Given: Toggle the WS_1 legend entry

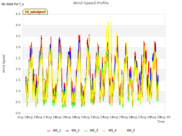Looking at the screenshot, I should [x=54, y=130].
